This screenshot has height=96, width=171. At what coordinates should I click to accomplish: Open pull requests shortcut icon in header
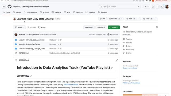158,7
